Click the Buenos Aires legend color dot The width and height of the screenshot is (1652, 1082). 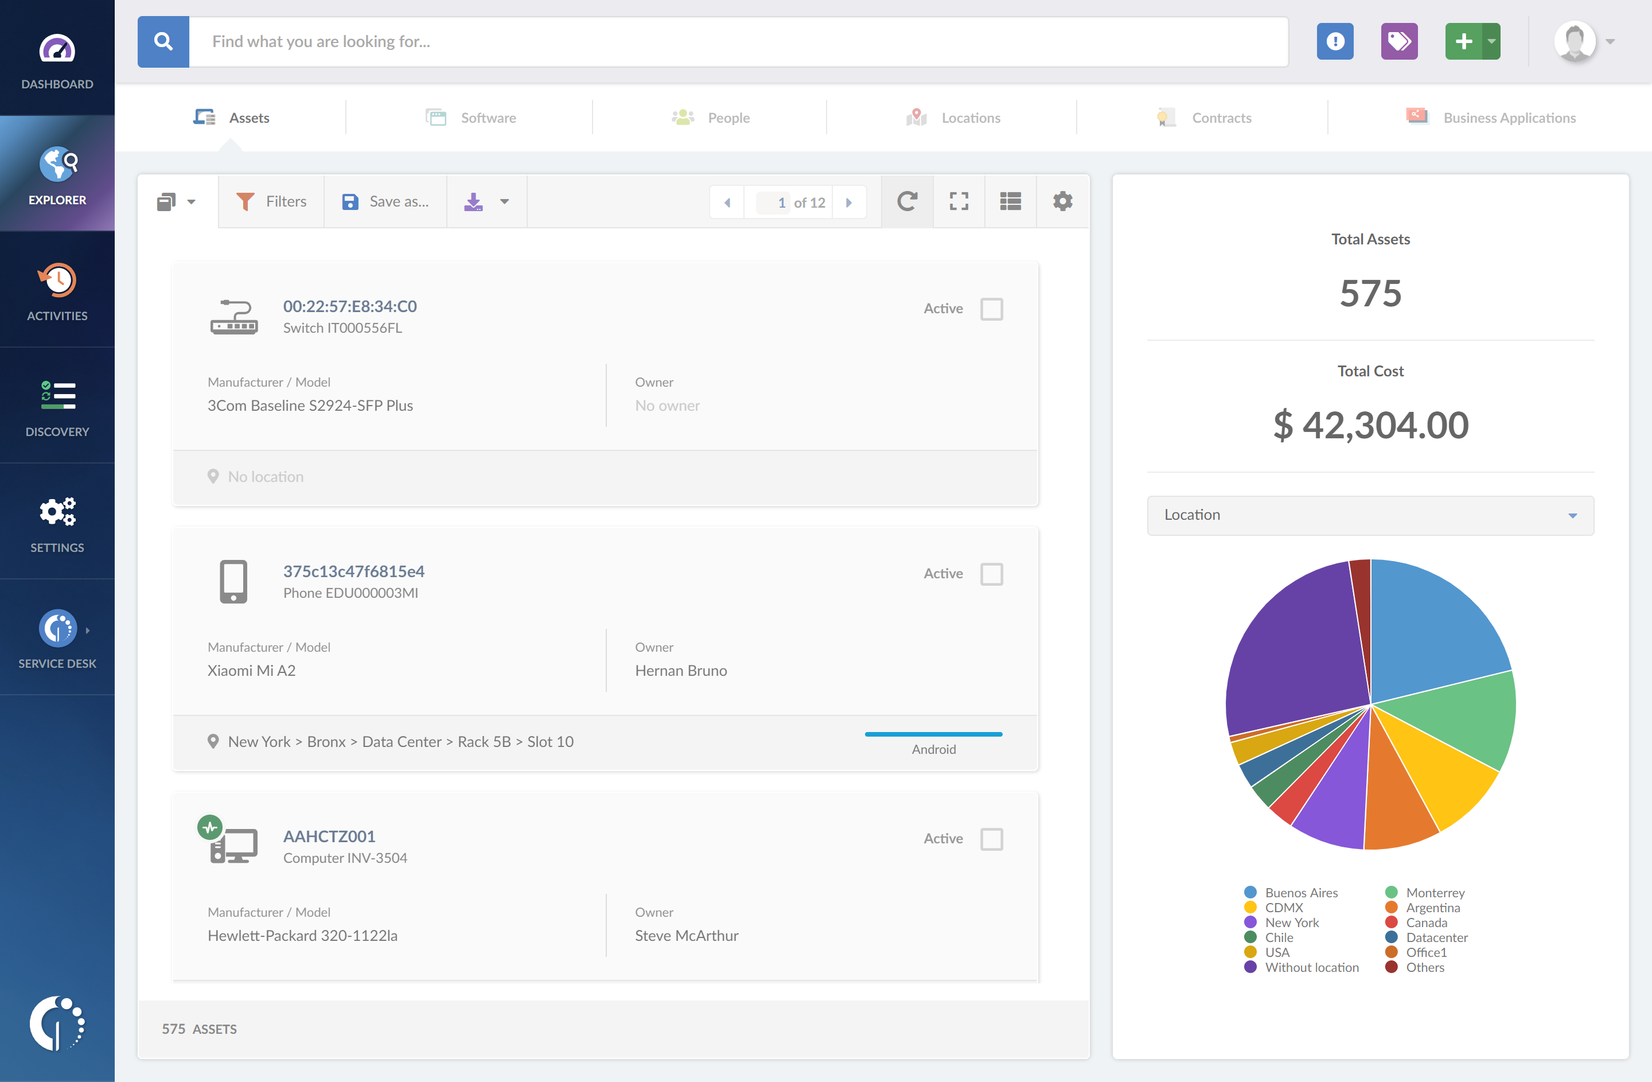[1250, 893]
